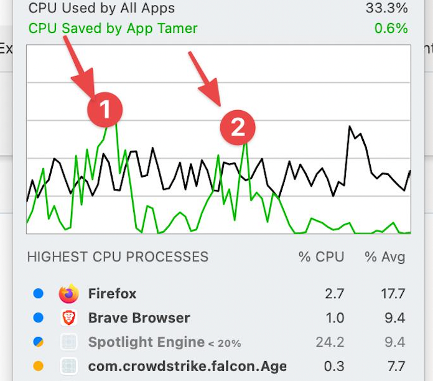
Task: Click the red number 2 annotation badge
Action: point(238,128)
